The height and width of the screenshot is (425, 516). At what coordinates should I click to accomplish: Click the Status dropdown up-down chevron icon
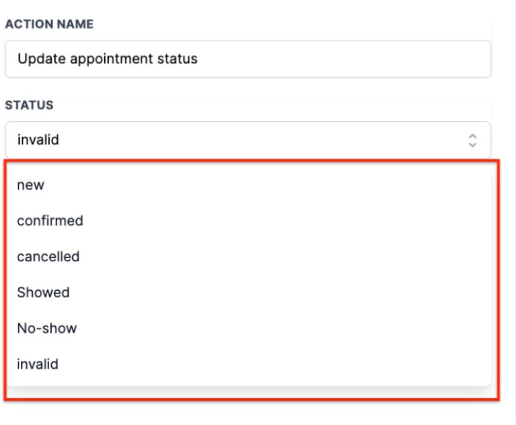pos(471,139)
